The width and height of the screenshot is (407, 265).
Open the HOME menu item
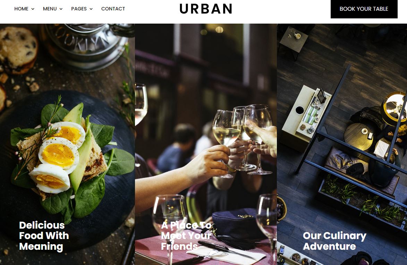point(21,9)
